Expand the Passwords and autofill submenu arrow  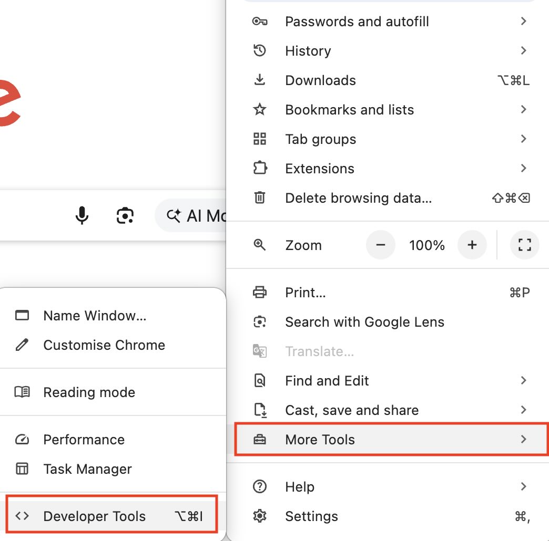523,22
